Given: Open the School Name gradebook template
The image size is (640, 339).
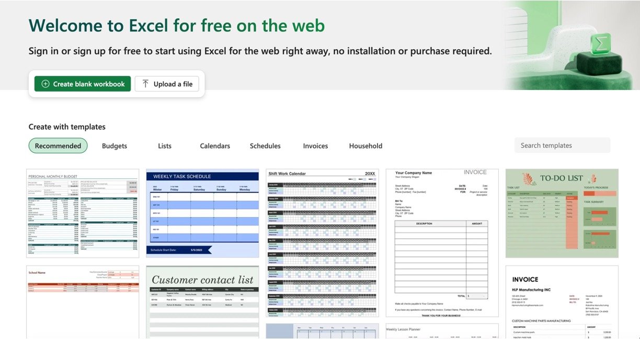Looking at the screenshot, I should (x=83, y=302).
